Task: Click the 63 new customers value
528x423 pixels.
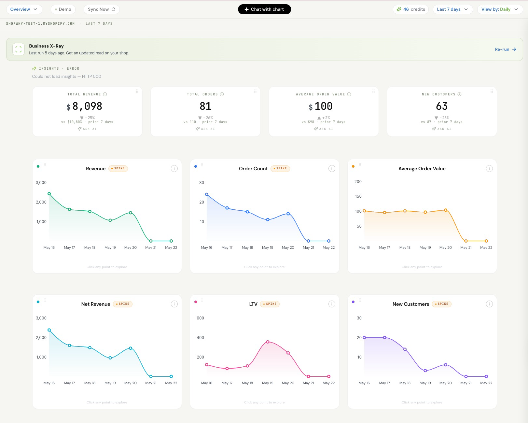Action: tap(442, 106)
